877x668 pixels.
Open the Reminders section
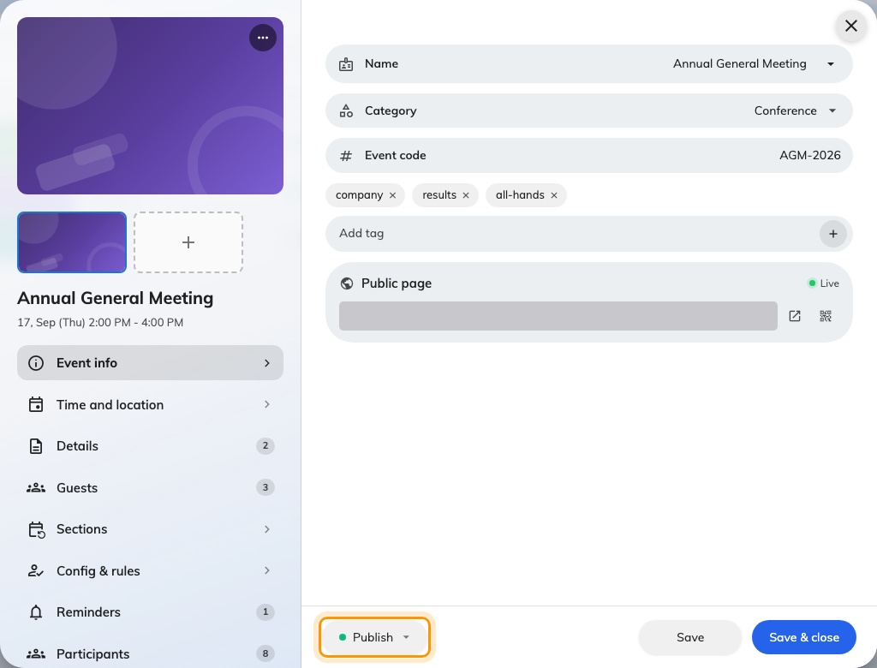[150, 612]
